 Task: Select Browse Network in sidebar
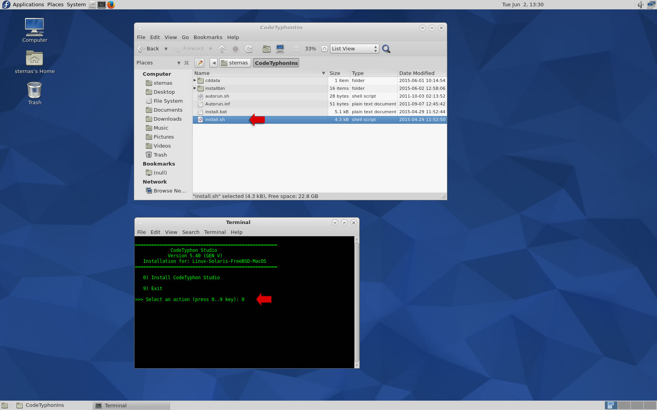coord(166,191)
